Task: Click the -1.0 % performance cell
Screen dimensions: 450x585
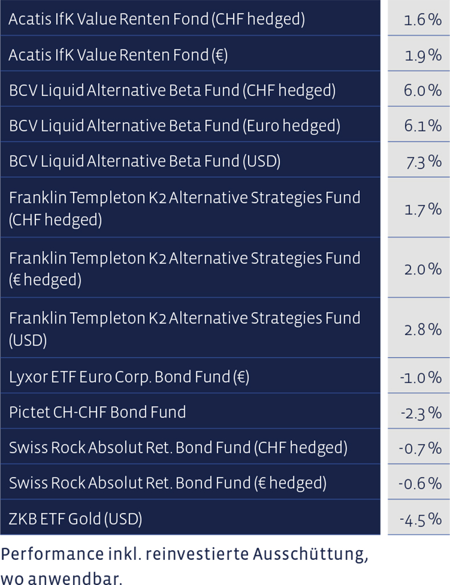Action: click(x=419, y=376)
